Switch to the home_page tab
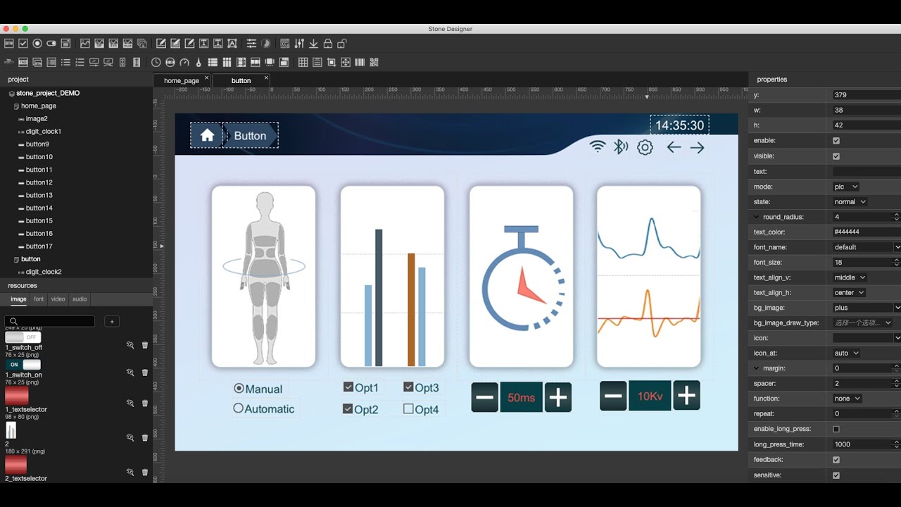Viewport: 901px width, 507px height. click(182, 80)
